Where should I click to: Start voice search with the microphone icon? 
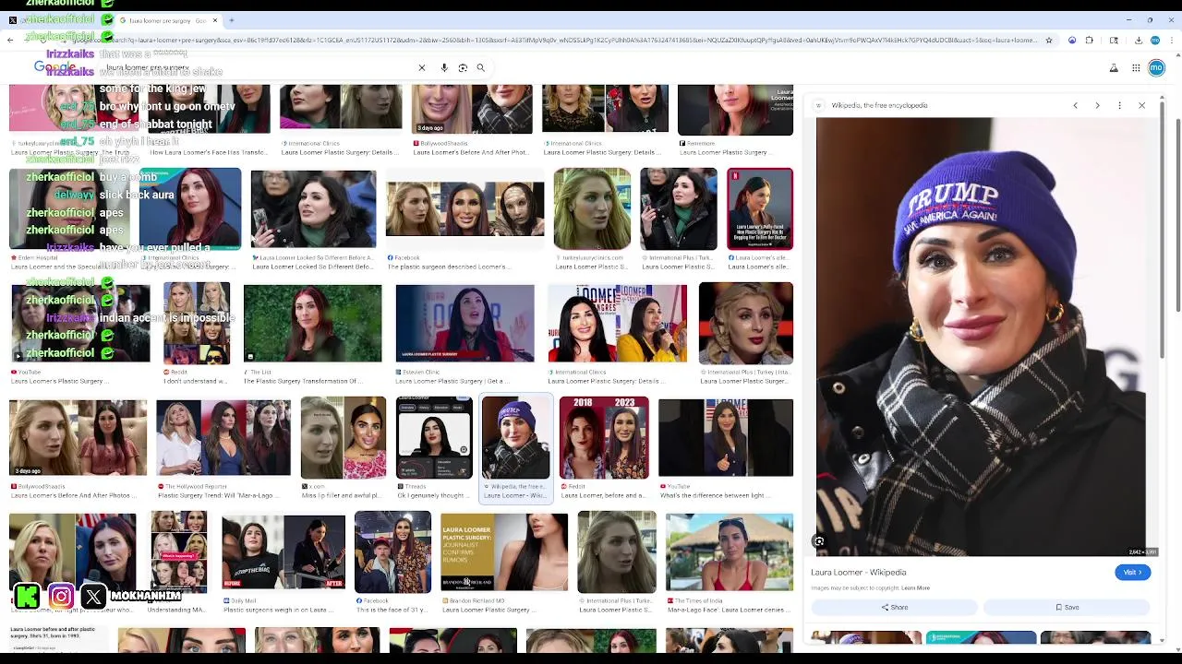point(444,67)
